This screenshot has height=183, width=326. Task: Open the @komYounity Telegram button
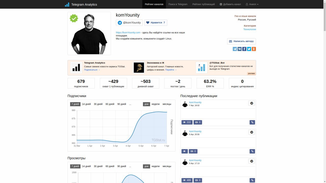click(129, 23)
